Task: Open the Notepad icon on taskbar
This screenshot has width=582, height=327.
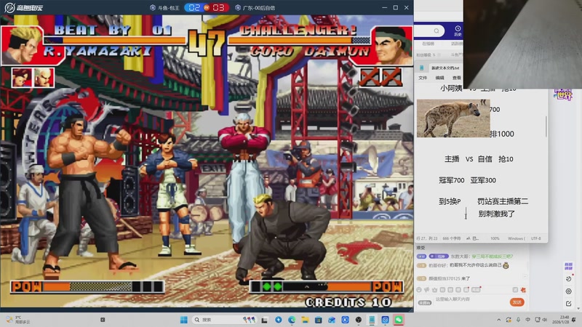Action: [x=372, y=320]
